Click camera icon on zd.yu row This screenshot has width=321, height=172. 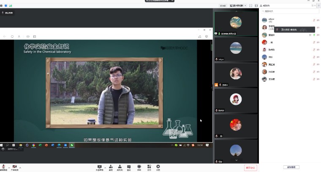[318, 20]
